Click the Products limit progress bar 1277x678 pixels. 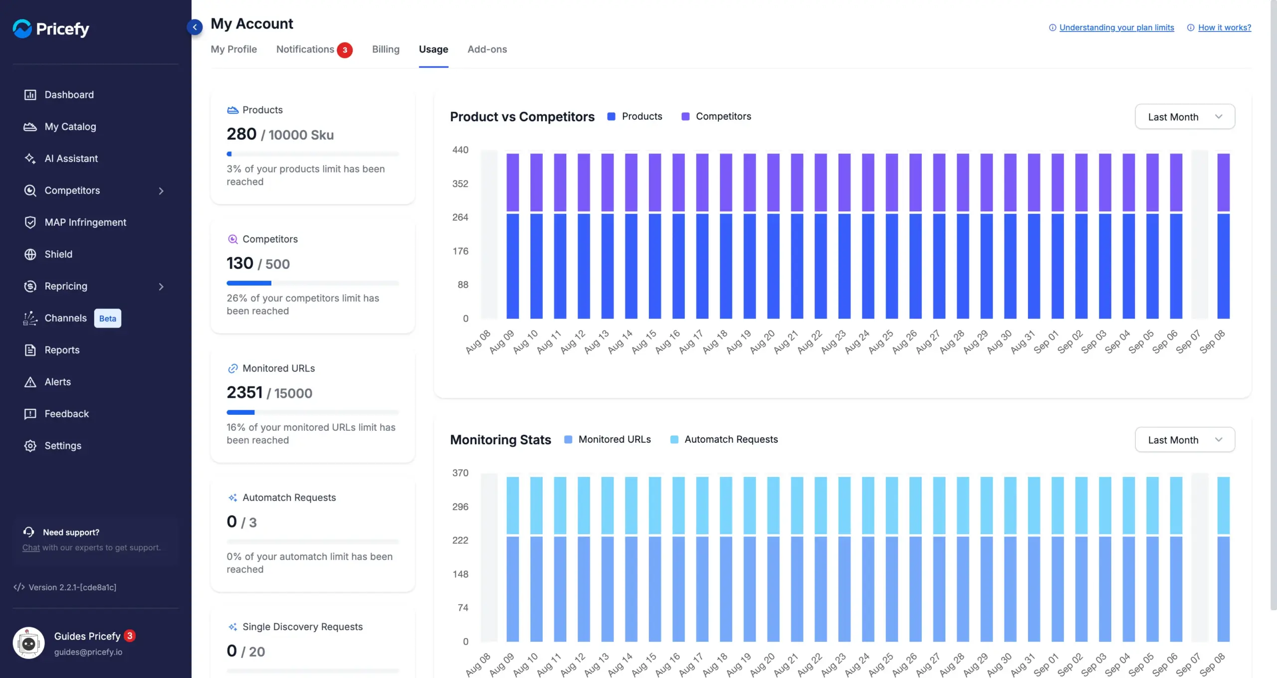(x=313, y=154)
